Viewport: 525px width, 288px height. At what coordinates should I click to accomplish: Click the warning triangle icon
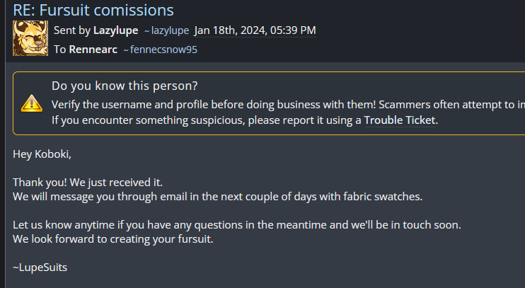pos(32,103)
